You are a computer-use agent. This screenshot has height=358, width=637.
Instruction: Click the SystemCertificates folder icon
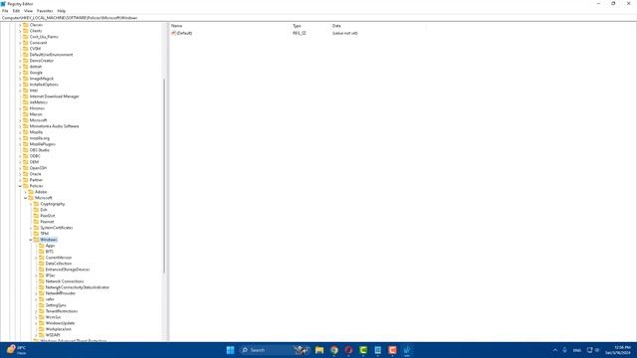point(36,228)
